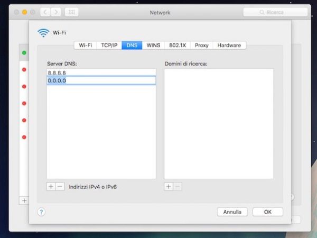The height and width of the screenshot is (238, 317).
Task: Go back with the left arrow button
Action: pyautogui.click(x=45, y=12)
